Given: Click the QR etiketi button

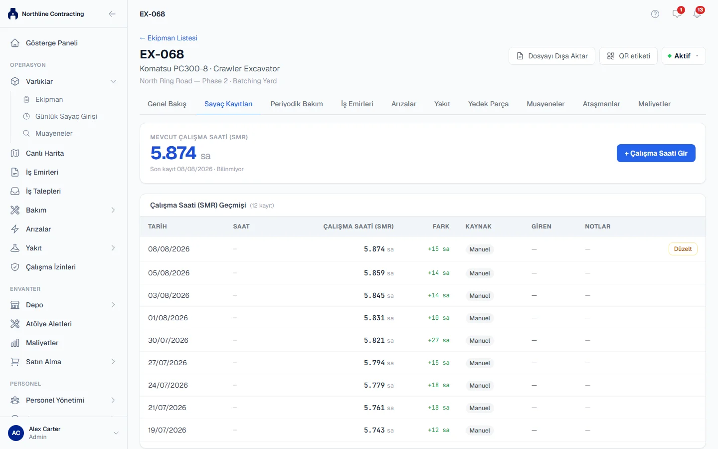Looking at the screenshot, I should pyautogui.click(x=628, y=56).
